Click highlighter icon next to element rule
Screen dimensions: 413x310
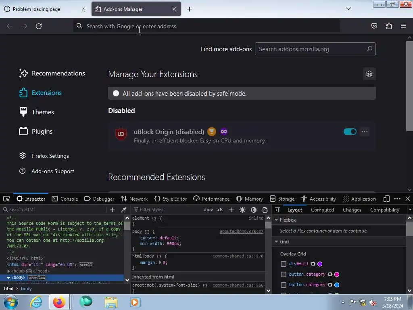click(x=154, y=218)
